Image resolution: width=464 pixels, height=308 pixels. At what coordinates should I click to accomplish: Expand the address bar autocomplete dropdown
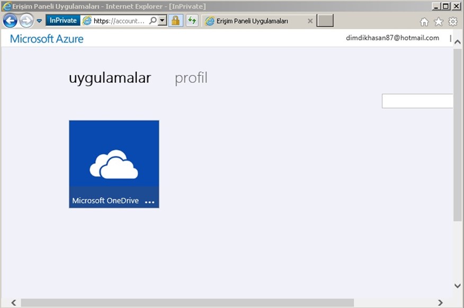pyautogui.click(x=162, y=21)
